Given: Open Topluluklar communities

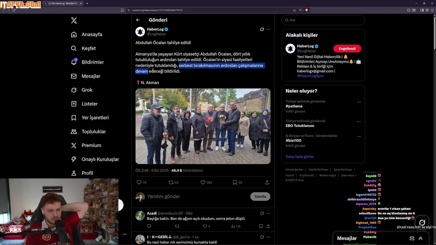Looking at the screenshot, I should click(x=88, y=131).
